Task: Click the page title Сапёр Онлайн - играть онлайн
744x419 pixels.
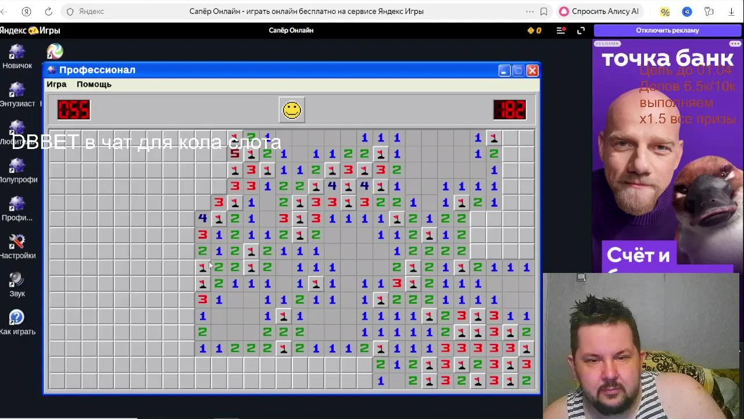Action: pos(306,11)
